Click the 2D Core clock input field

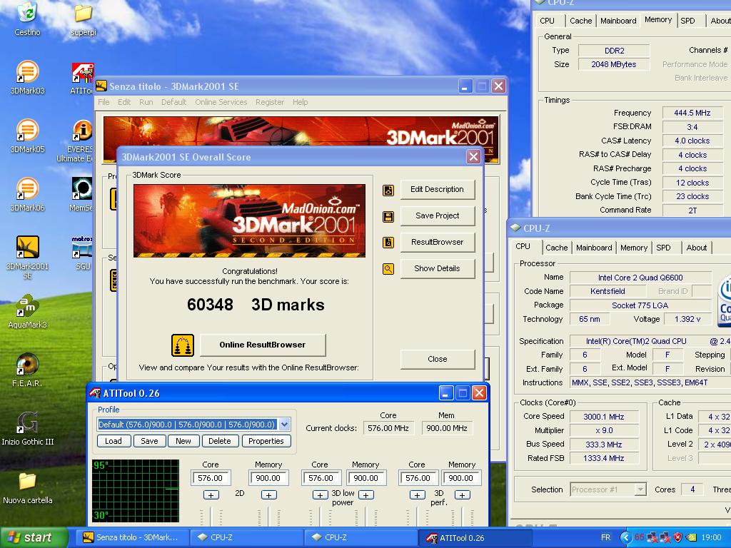click(211, 478)
